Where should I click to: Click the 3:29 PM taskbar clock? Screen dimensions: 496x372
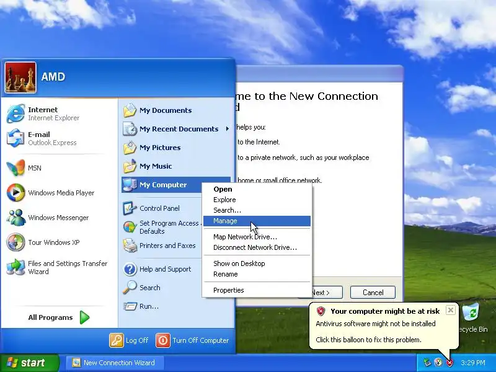click(x=473, y=363)
